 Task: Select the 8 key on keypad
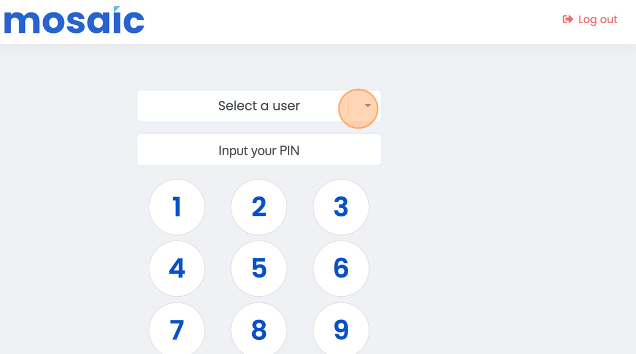[x=258, y=329]
